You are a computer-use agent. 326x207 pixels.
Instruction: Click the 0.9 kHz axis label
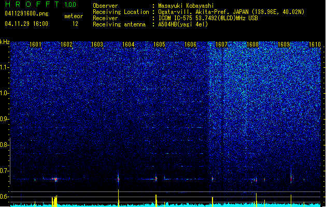coord(4,119)
